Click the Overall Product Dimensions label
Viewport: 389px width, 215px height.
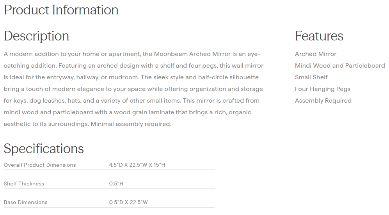point(40,165)
